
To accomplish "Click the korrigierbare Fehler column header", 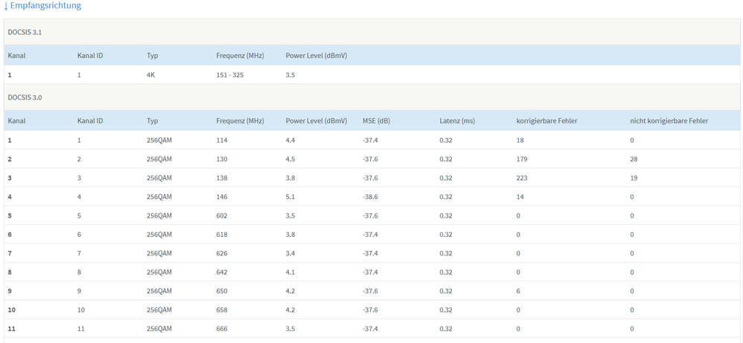I will tap(546, 121).
